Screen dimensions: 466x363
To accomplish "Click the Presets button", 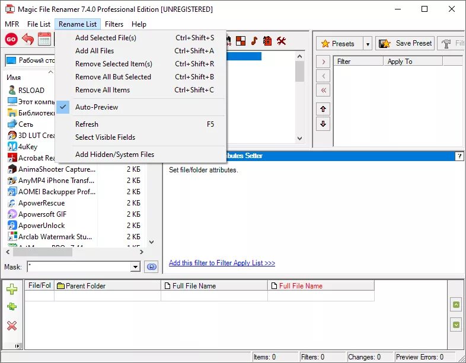I will (339, 44).
